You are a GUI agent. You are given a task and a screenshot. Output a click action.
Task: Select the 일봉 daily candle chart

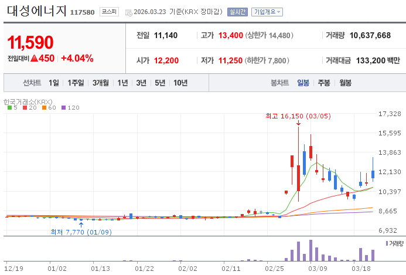(x=303, y=83)
